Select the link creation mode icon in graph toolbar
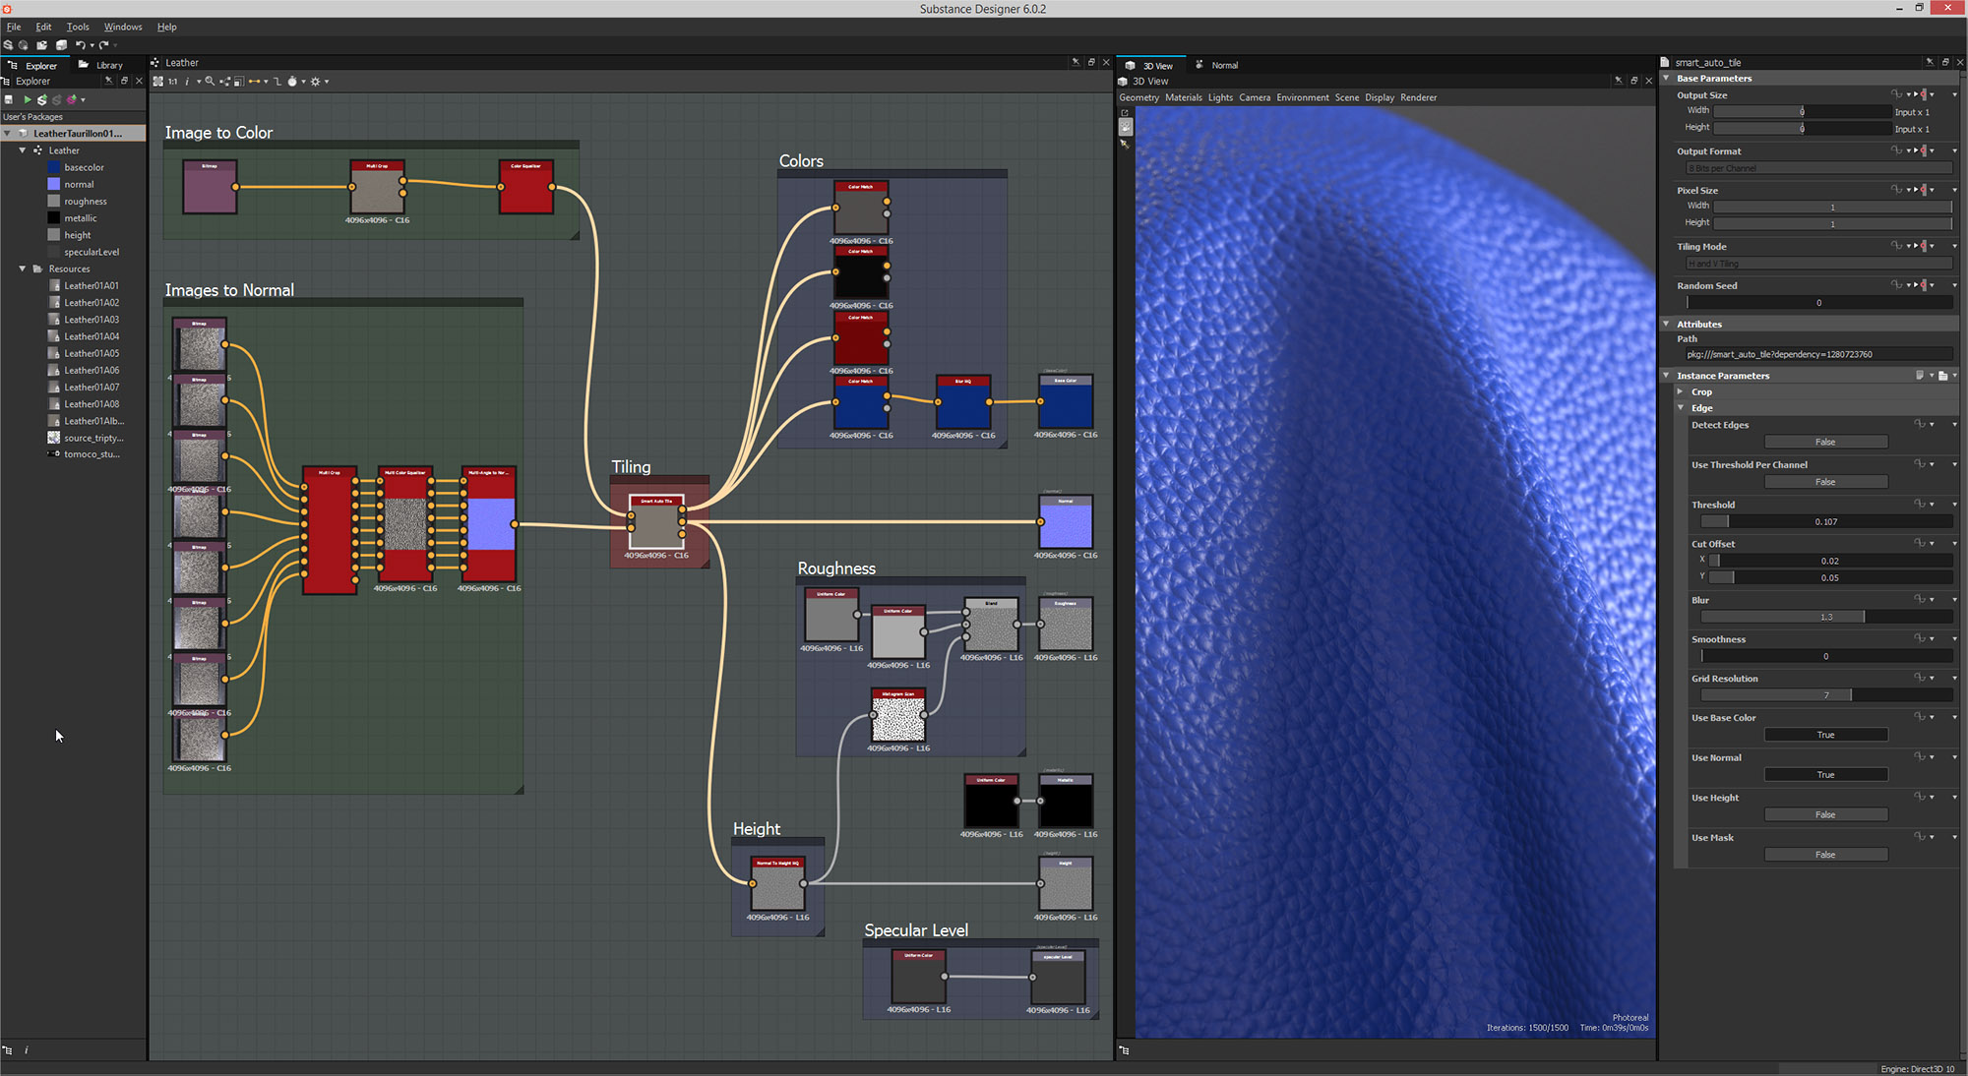 (x=255, y=82)
